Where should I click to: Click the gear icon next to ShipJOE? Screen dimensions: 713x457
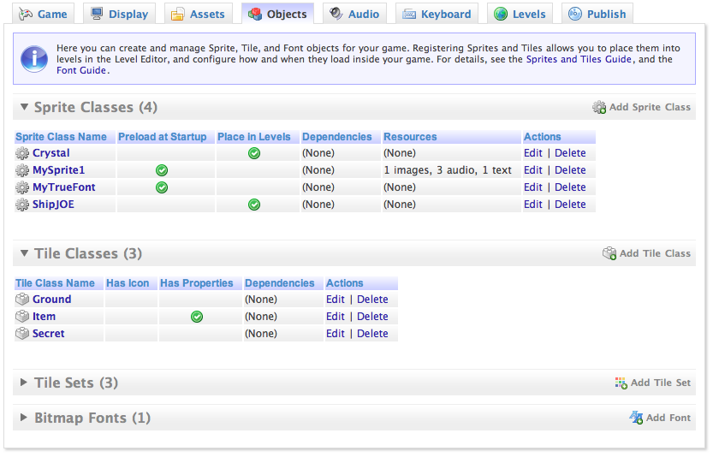click(22, 205)
